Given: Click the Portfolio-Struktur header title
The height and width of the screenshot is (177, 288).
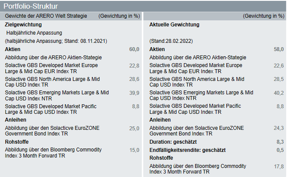Looking at the screenshot, I should (30, 6).
